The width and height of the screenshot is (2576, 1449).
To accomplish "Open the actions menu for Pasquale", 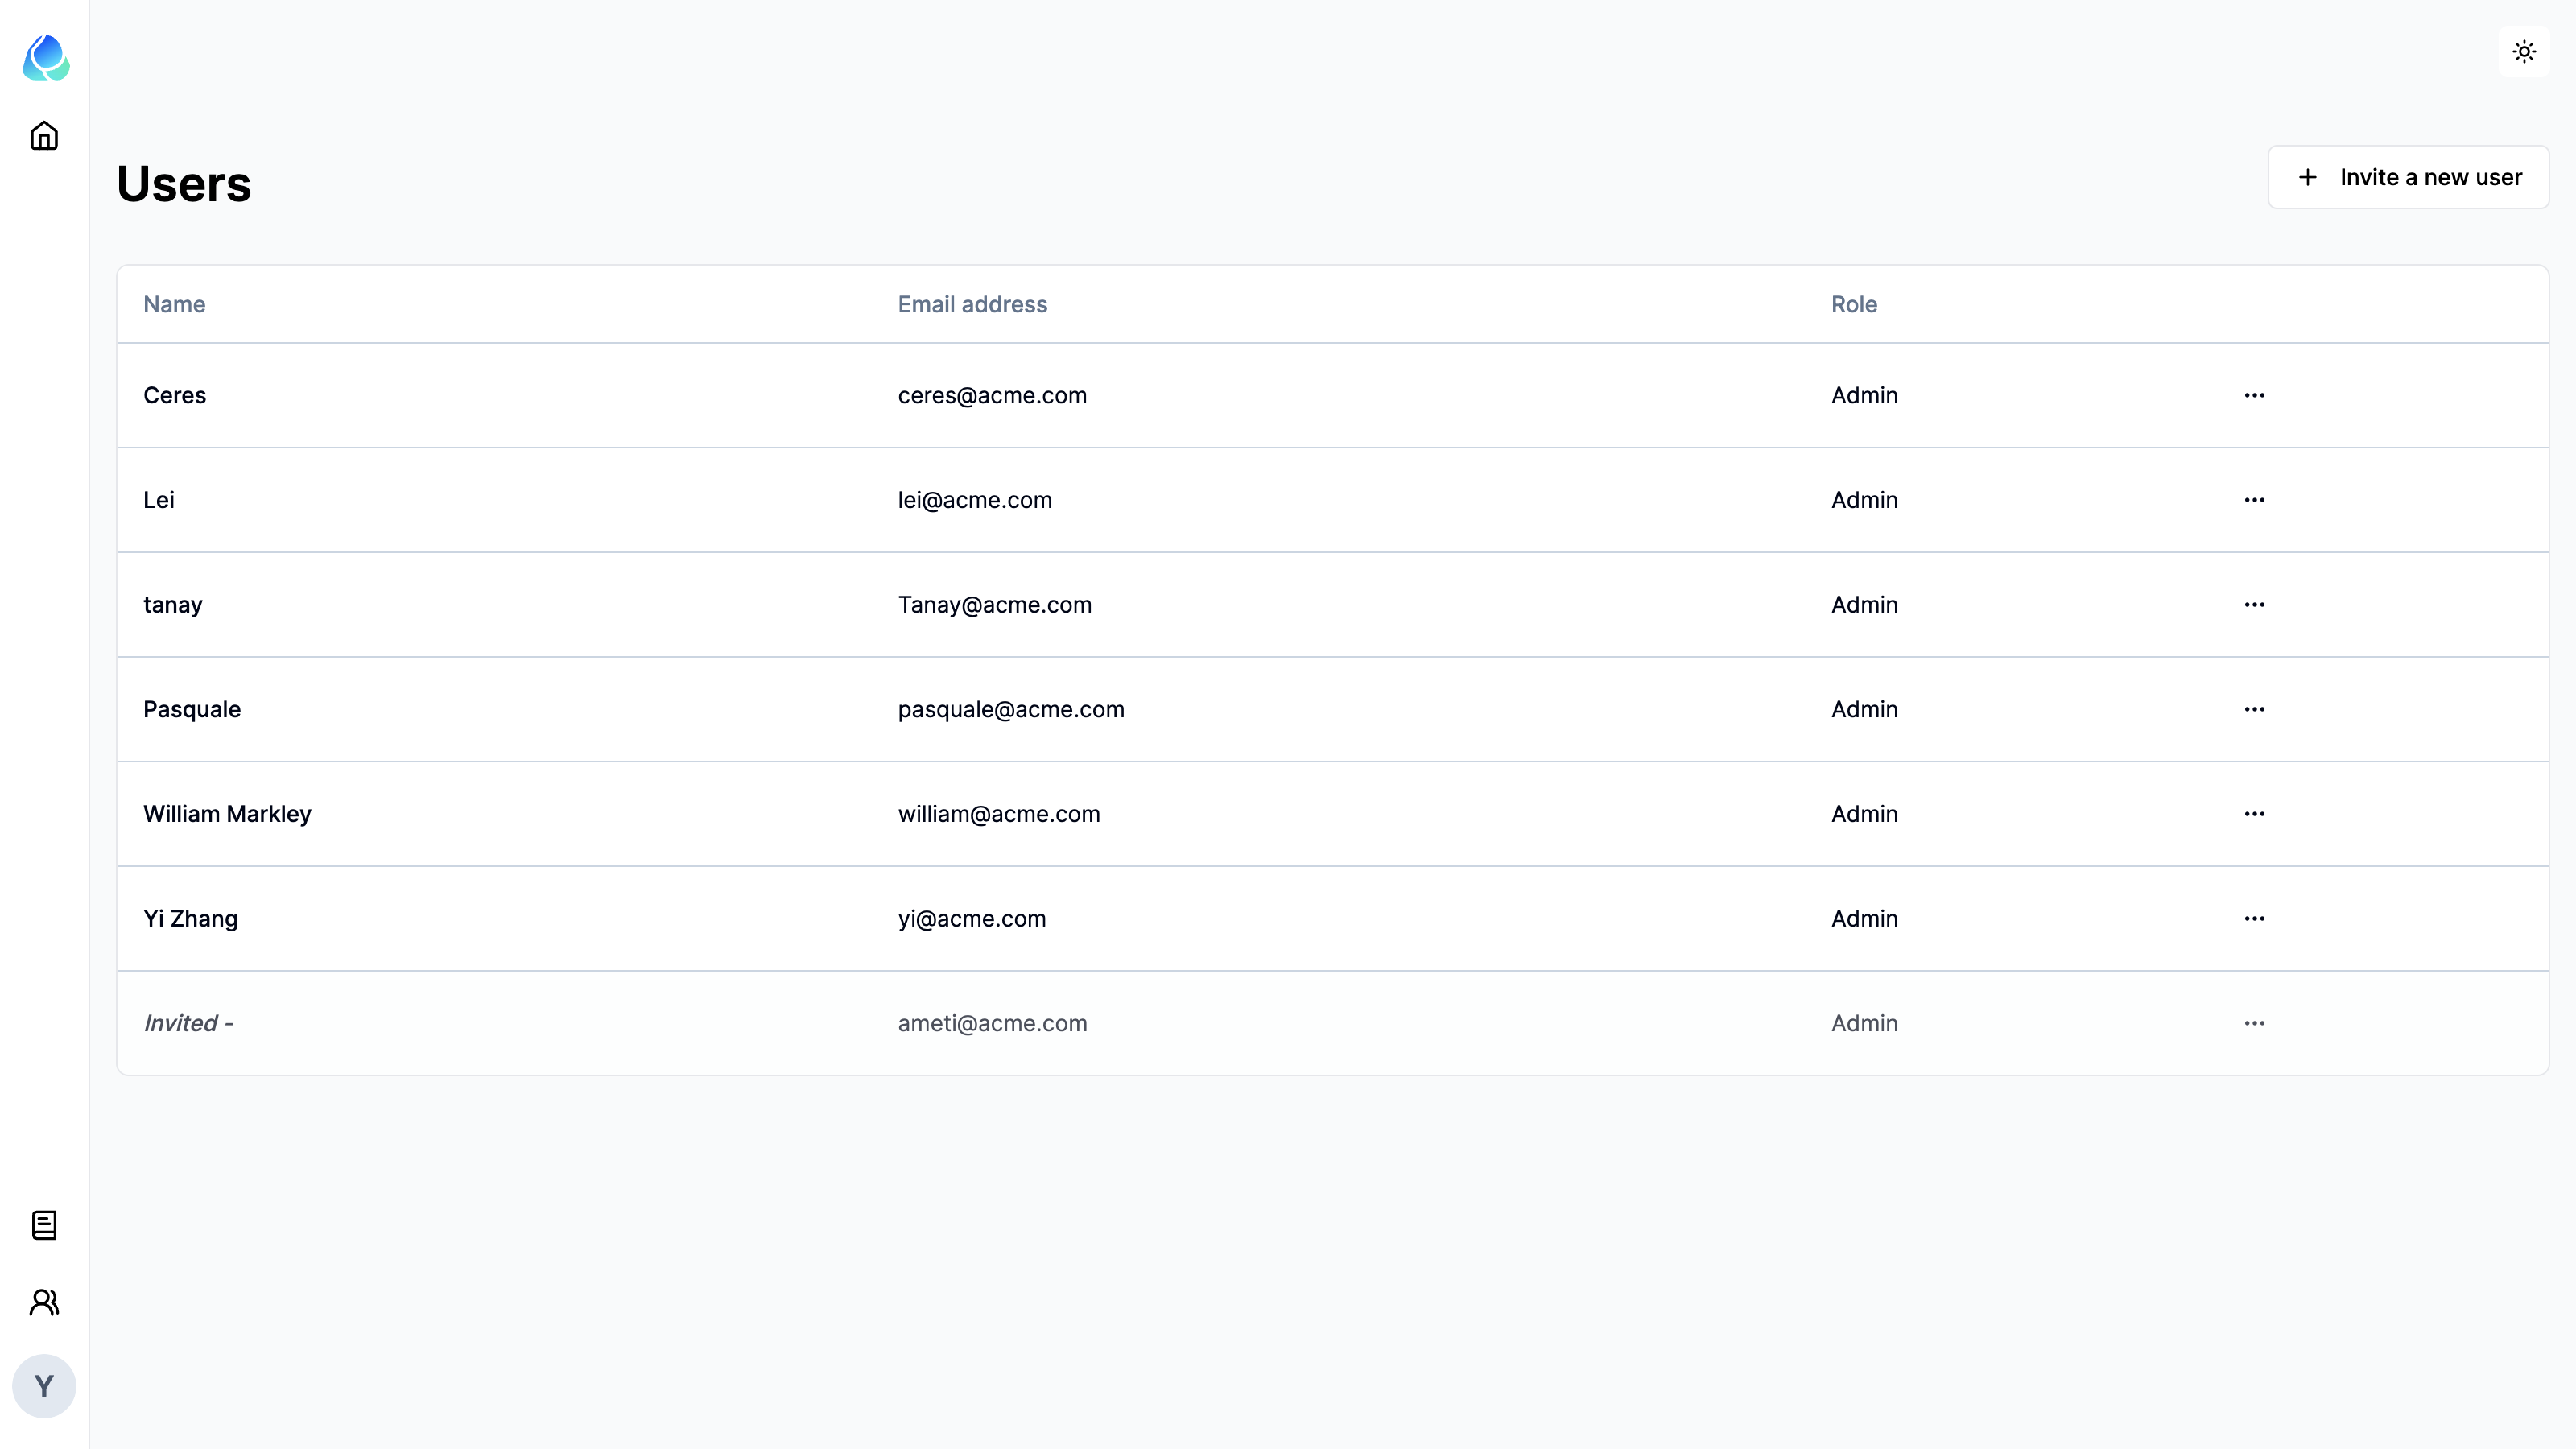I will tap(2254, 709).
